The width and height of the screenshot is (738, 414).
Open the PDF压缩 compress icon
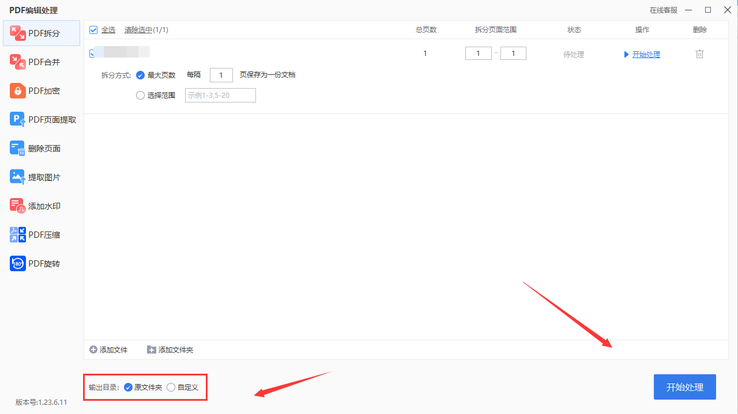pos(18,234)
